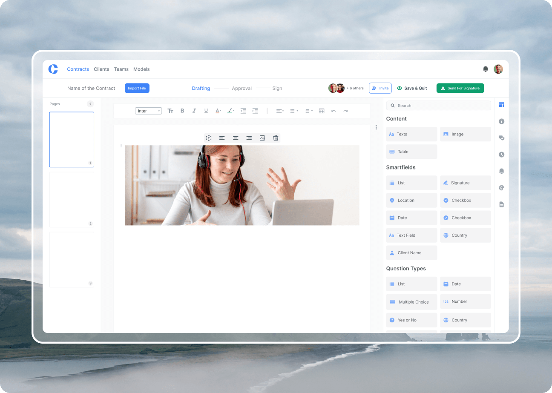This screenshot has height=393, width=552.
Task: Open the three-dot menu beside the document page
Action: [x=376, y=127]
